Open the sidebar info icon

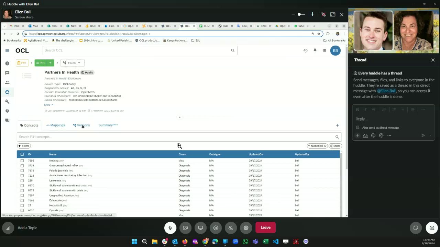click(7, 63)
